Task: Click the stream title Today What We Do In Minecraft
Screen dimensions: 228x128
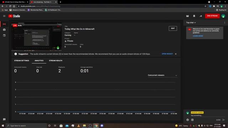Action: (x=79, y=29)
